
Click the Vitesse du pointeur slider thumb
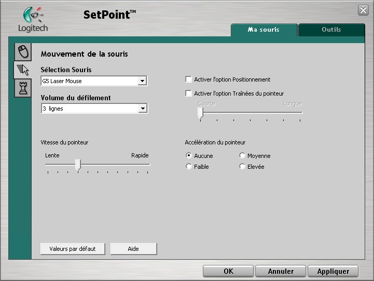78,165
